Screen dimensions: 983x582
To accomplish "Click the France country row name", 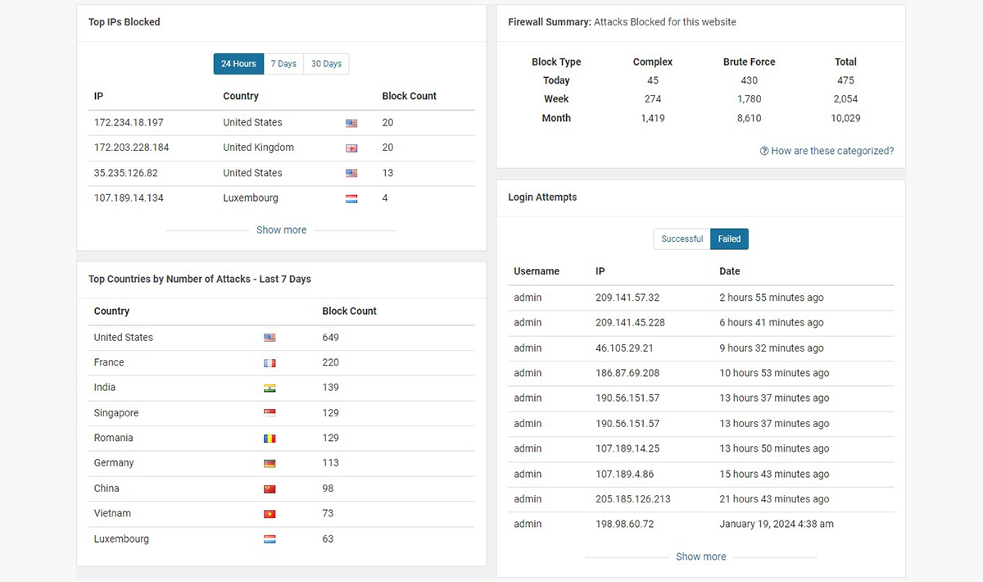I will (x=109, y=362).
